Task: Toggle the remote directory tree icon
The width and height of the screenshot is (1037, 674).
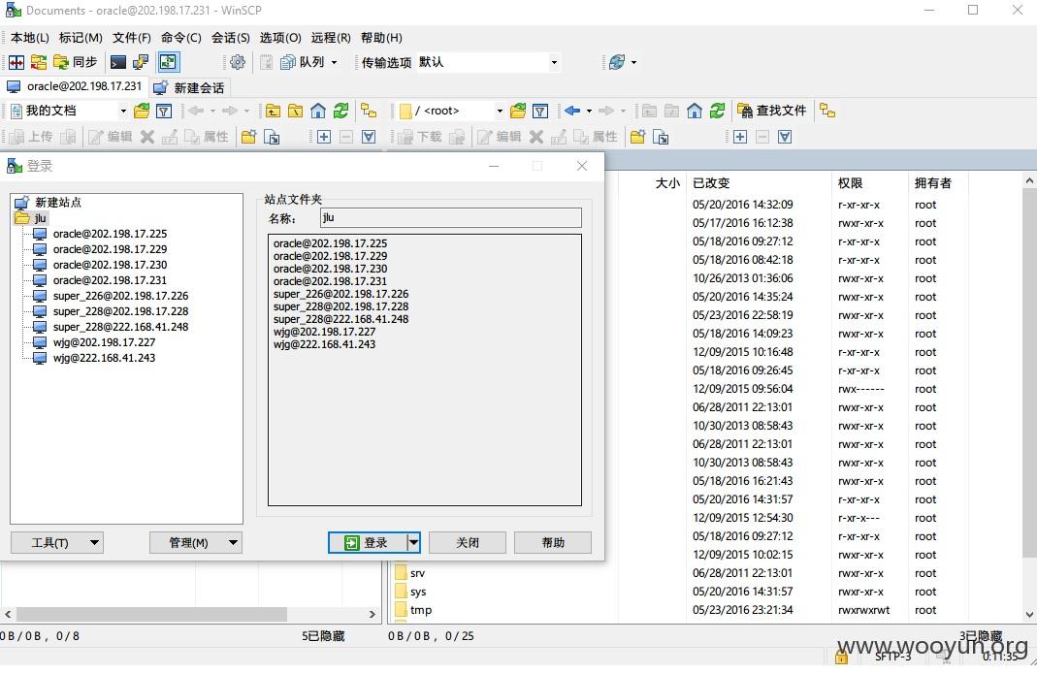Action: click(x=827, y=111)
